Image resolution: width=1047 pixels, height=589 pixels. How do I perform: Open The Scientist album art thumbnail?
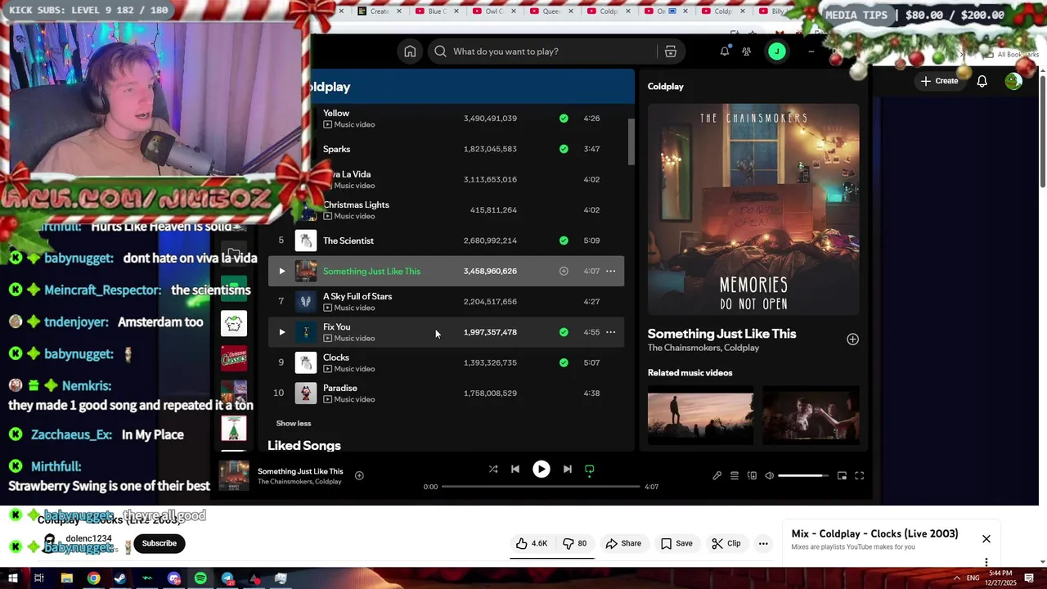coord(306,241)
